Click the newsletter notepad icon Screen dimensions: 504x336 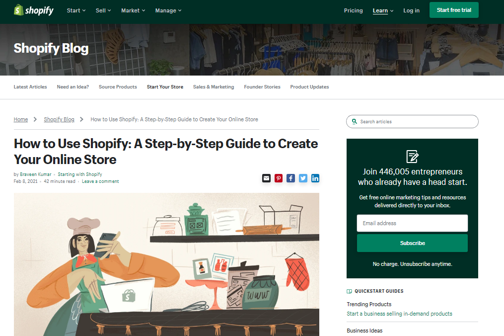[x=413, y=157]
